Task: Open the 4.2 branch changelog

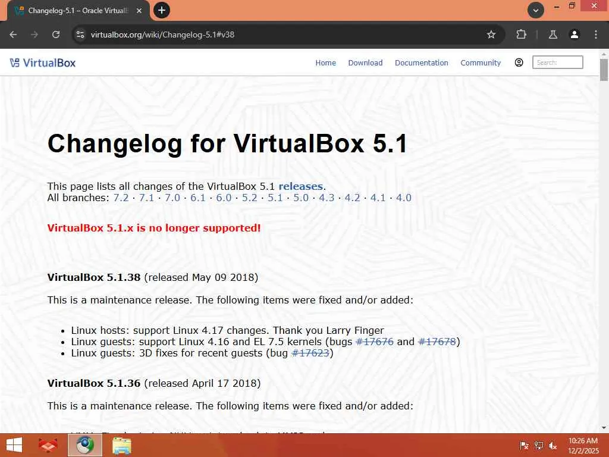Action: (352, 198)
